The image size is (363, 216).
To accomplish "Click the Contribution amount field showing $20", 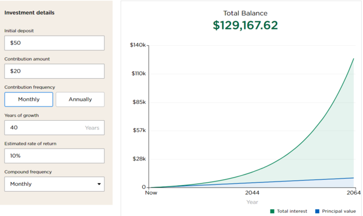I will click(x=54, y=71).
